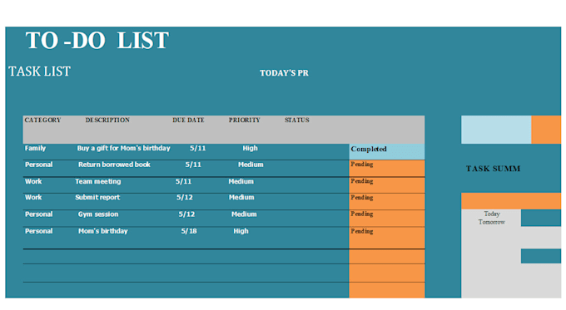
Task: Click Pending status for Return borrowed book
Action: (x=386, y=169)
